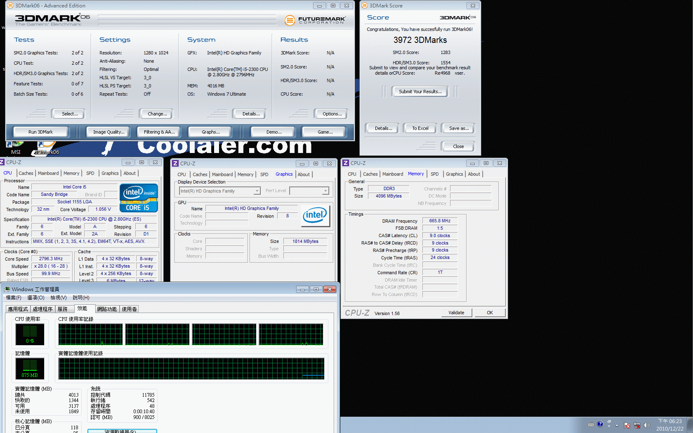Click the CPU usage 0% meter
The image size is (693, 433).
click(30, 334)
